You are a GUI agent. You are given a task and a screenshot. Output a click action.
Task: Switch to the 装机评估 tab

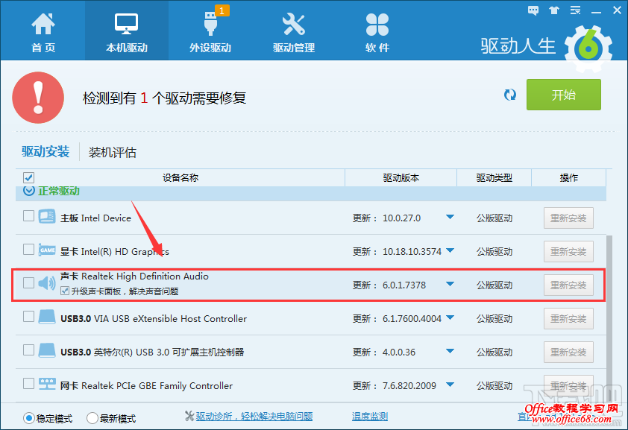coord(112,152)
